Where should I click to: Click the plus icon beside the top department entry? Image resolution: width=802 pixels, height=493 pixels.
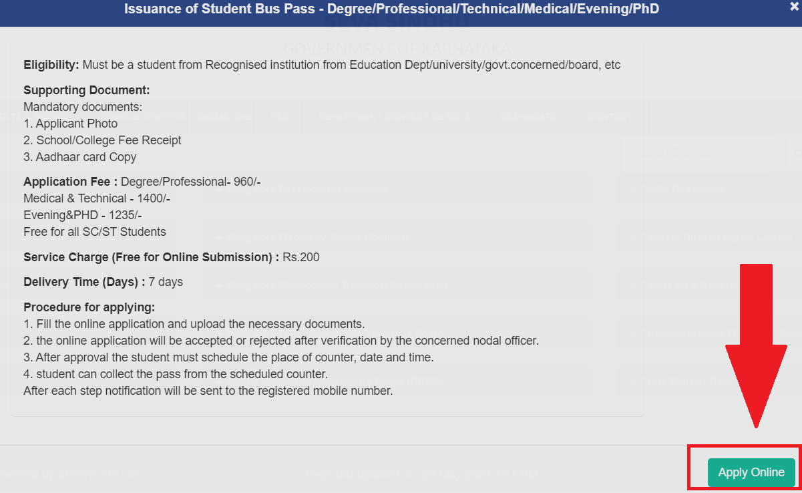coord(219,189)
